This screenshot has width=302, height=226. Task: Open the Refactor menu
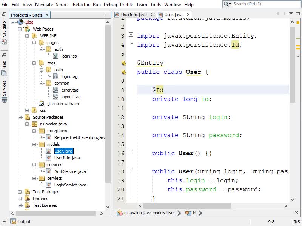[x=81, y=4]
